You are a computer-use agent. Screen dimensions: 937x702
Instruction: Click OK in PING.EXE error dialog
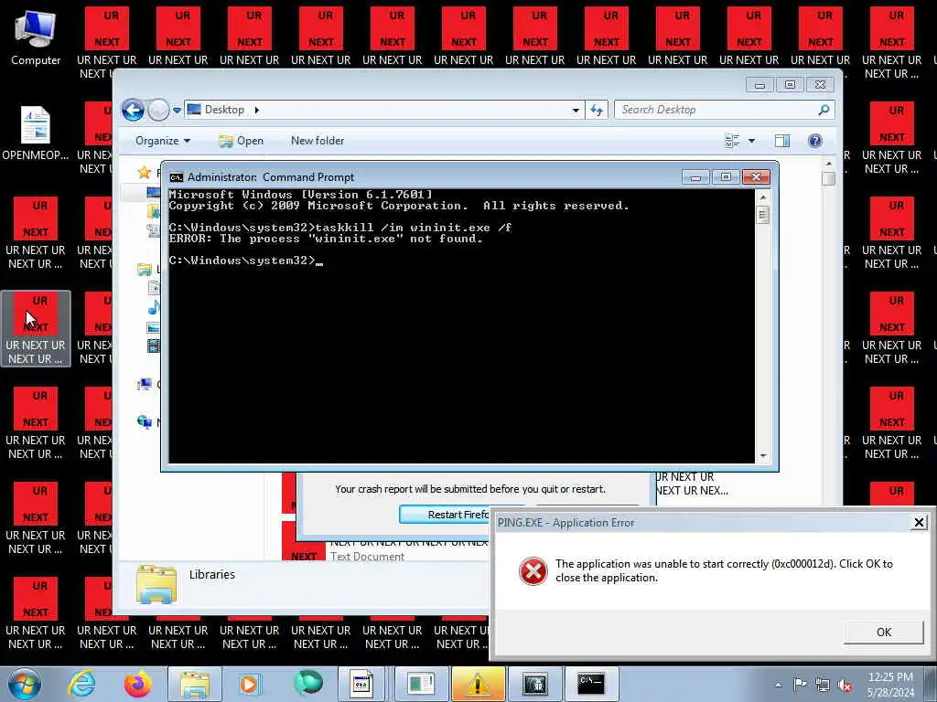coord(884,633)
